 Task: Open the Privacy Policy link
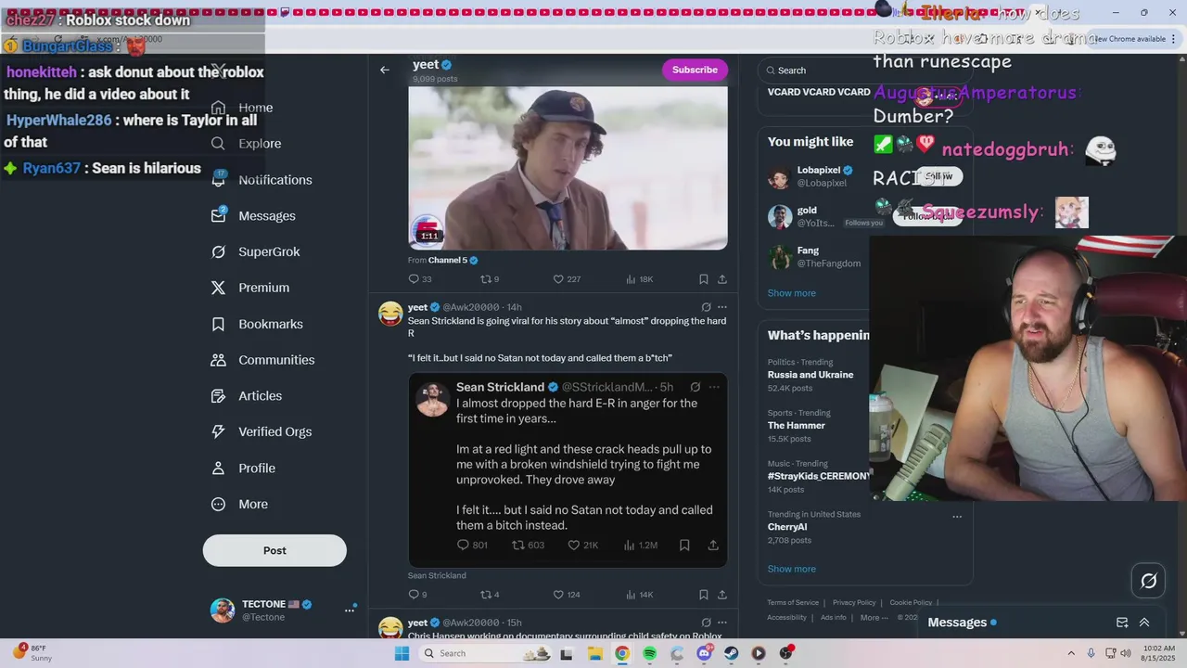[x=854, y=603]
